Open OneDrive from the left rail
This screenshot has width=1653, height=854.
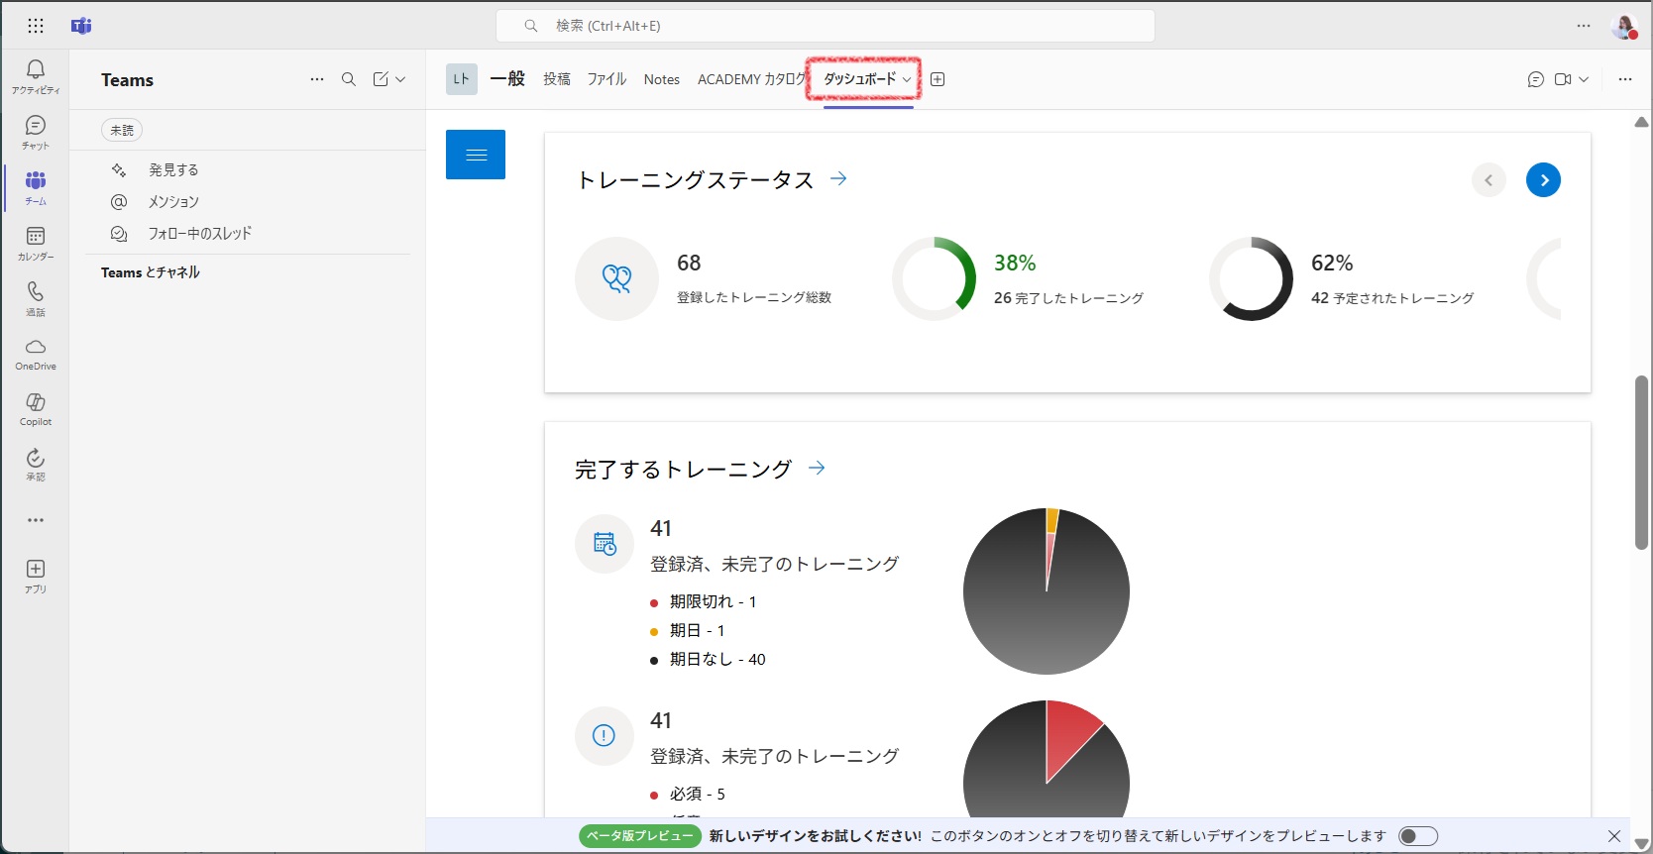(36, 354)
